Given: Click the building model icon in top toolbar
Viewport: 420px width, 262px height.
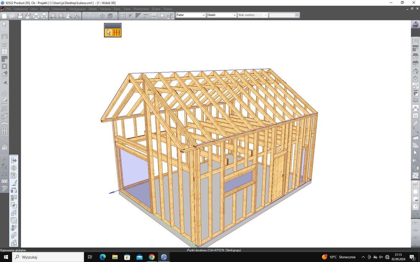Looking at the screenshot, I should 171,16.
